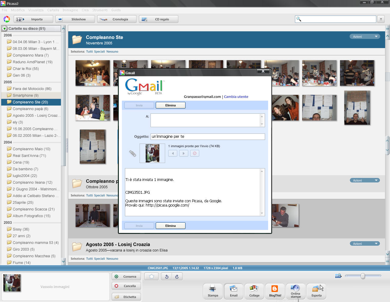Screen dimensions: 390x302
Task: Select Nessuno in Agosto 2005 album
Action: [x=112, y=259]
